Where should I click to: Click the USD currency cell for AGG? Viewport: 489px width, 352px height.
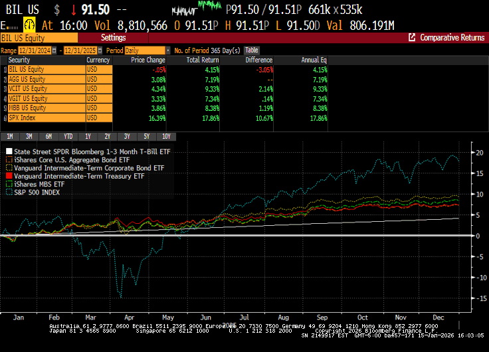click(x=99, y=79)
